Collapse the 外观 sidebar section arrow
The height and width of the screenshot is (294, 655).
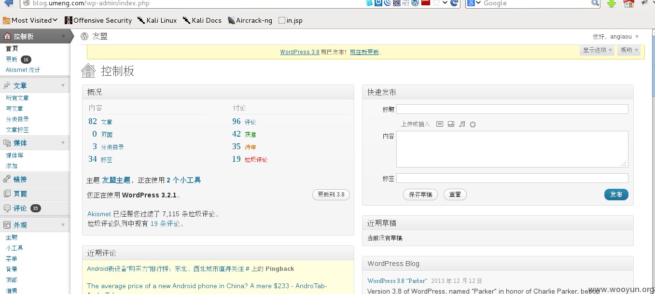pyautogui.click(x=63, y=225)
